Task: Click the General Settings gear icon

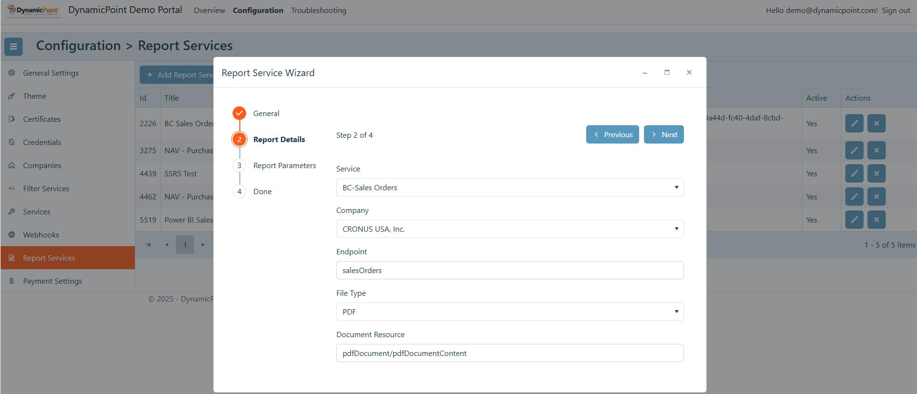Action: (x=12, y=73)
